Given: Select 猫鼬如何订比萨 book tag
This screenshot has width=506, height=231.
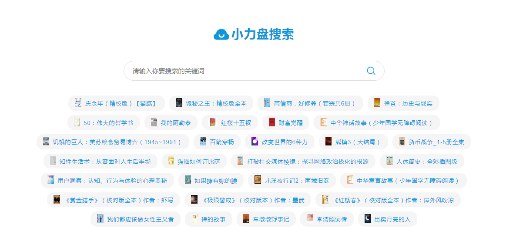Looking at the screenshot, I should coord(198,162).
